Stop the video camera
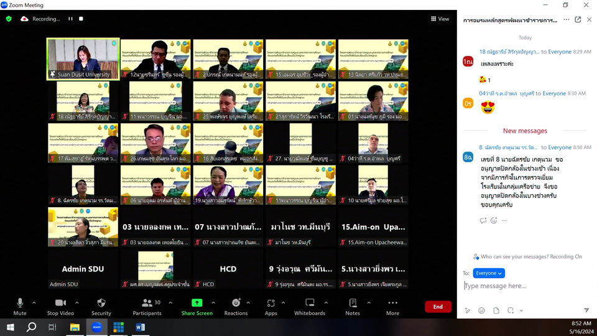Image resolution: width=597 pixels, height=336 pixels. point(60,307)
